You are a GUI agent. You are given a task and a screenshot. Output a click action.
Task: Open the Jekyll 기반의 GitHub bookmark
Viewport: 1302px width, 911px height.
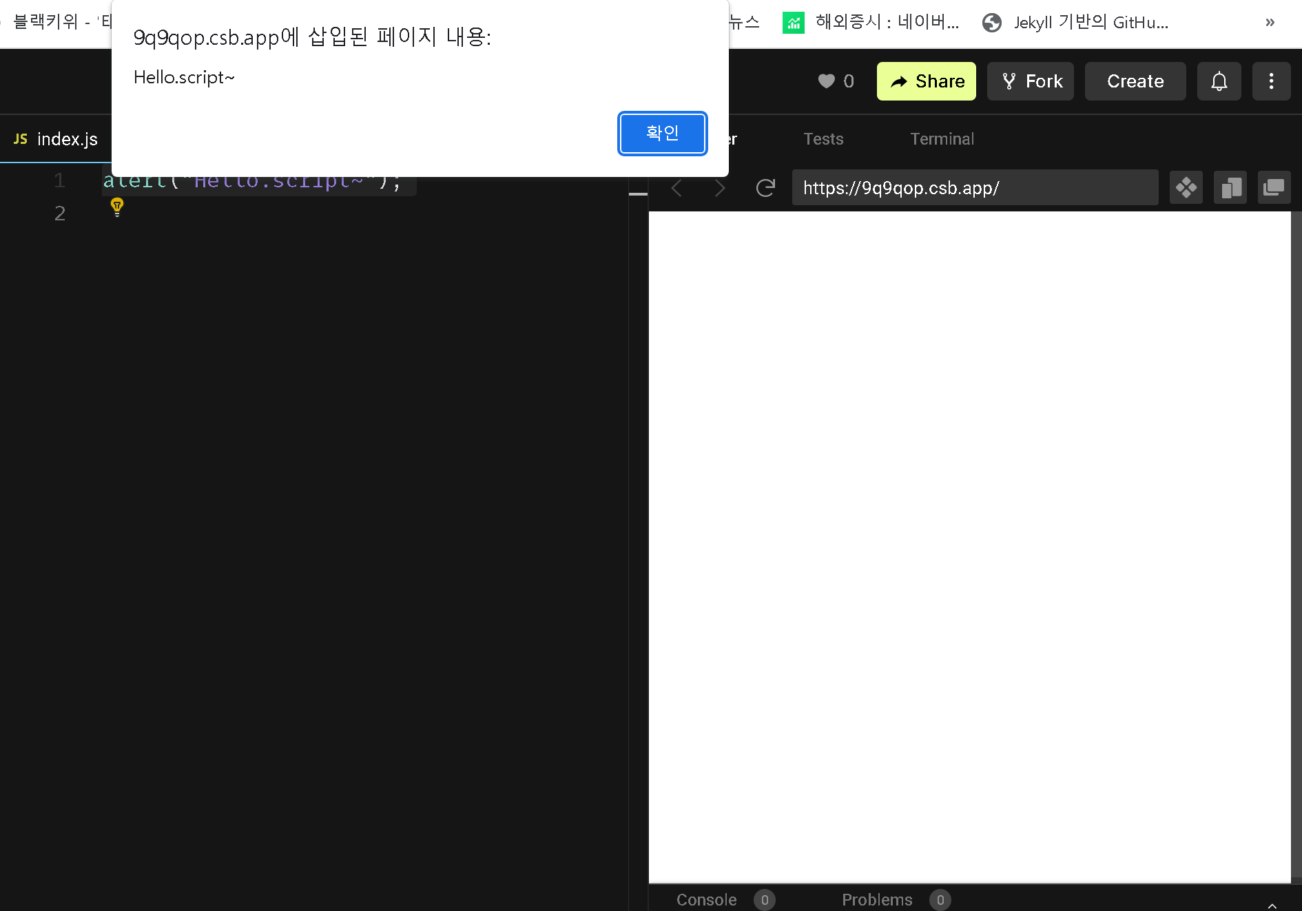[x=1075, y=22]
